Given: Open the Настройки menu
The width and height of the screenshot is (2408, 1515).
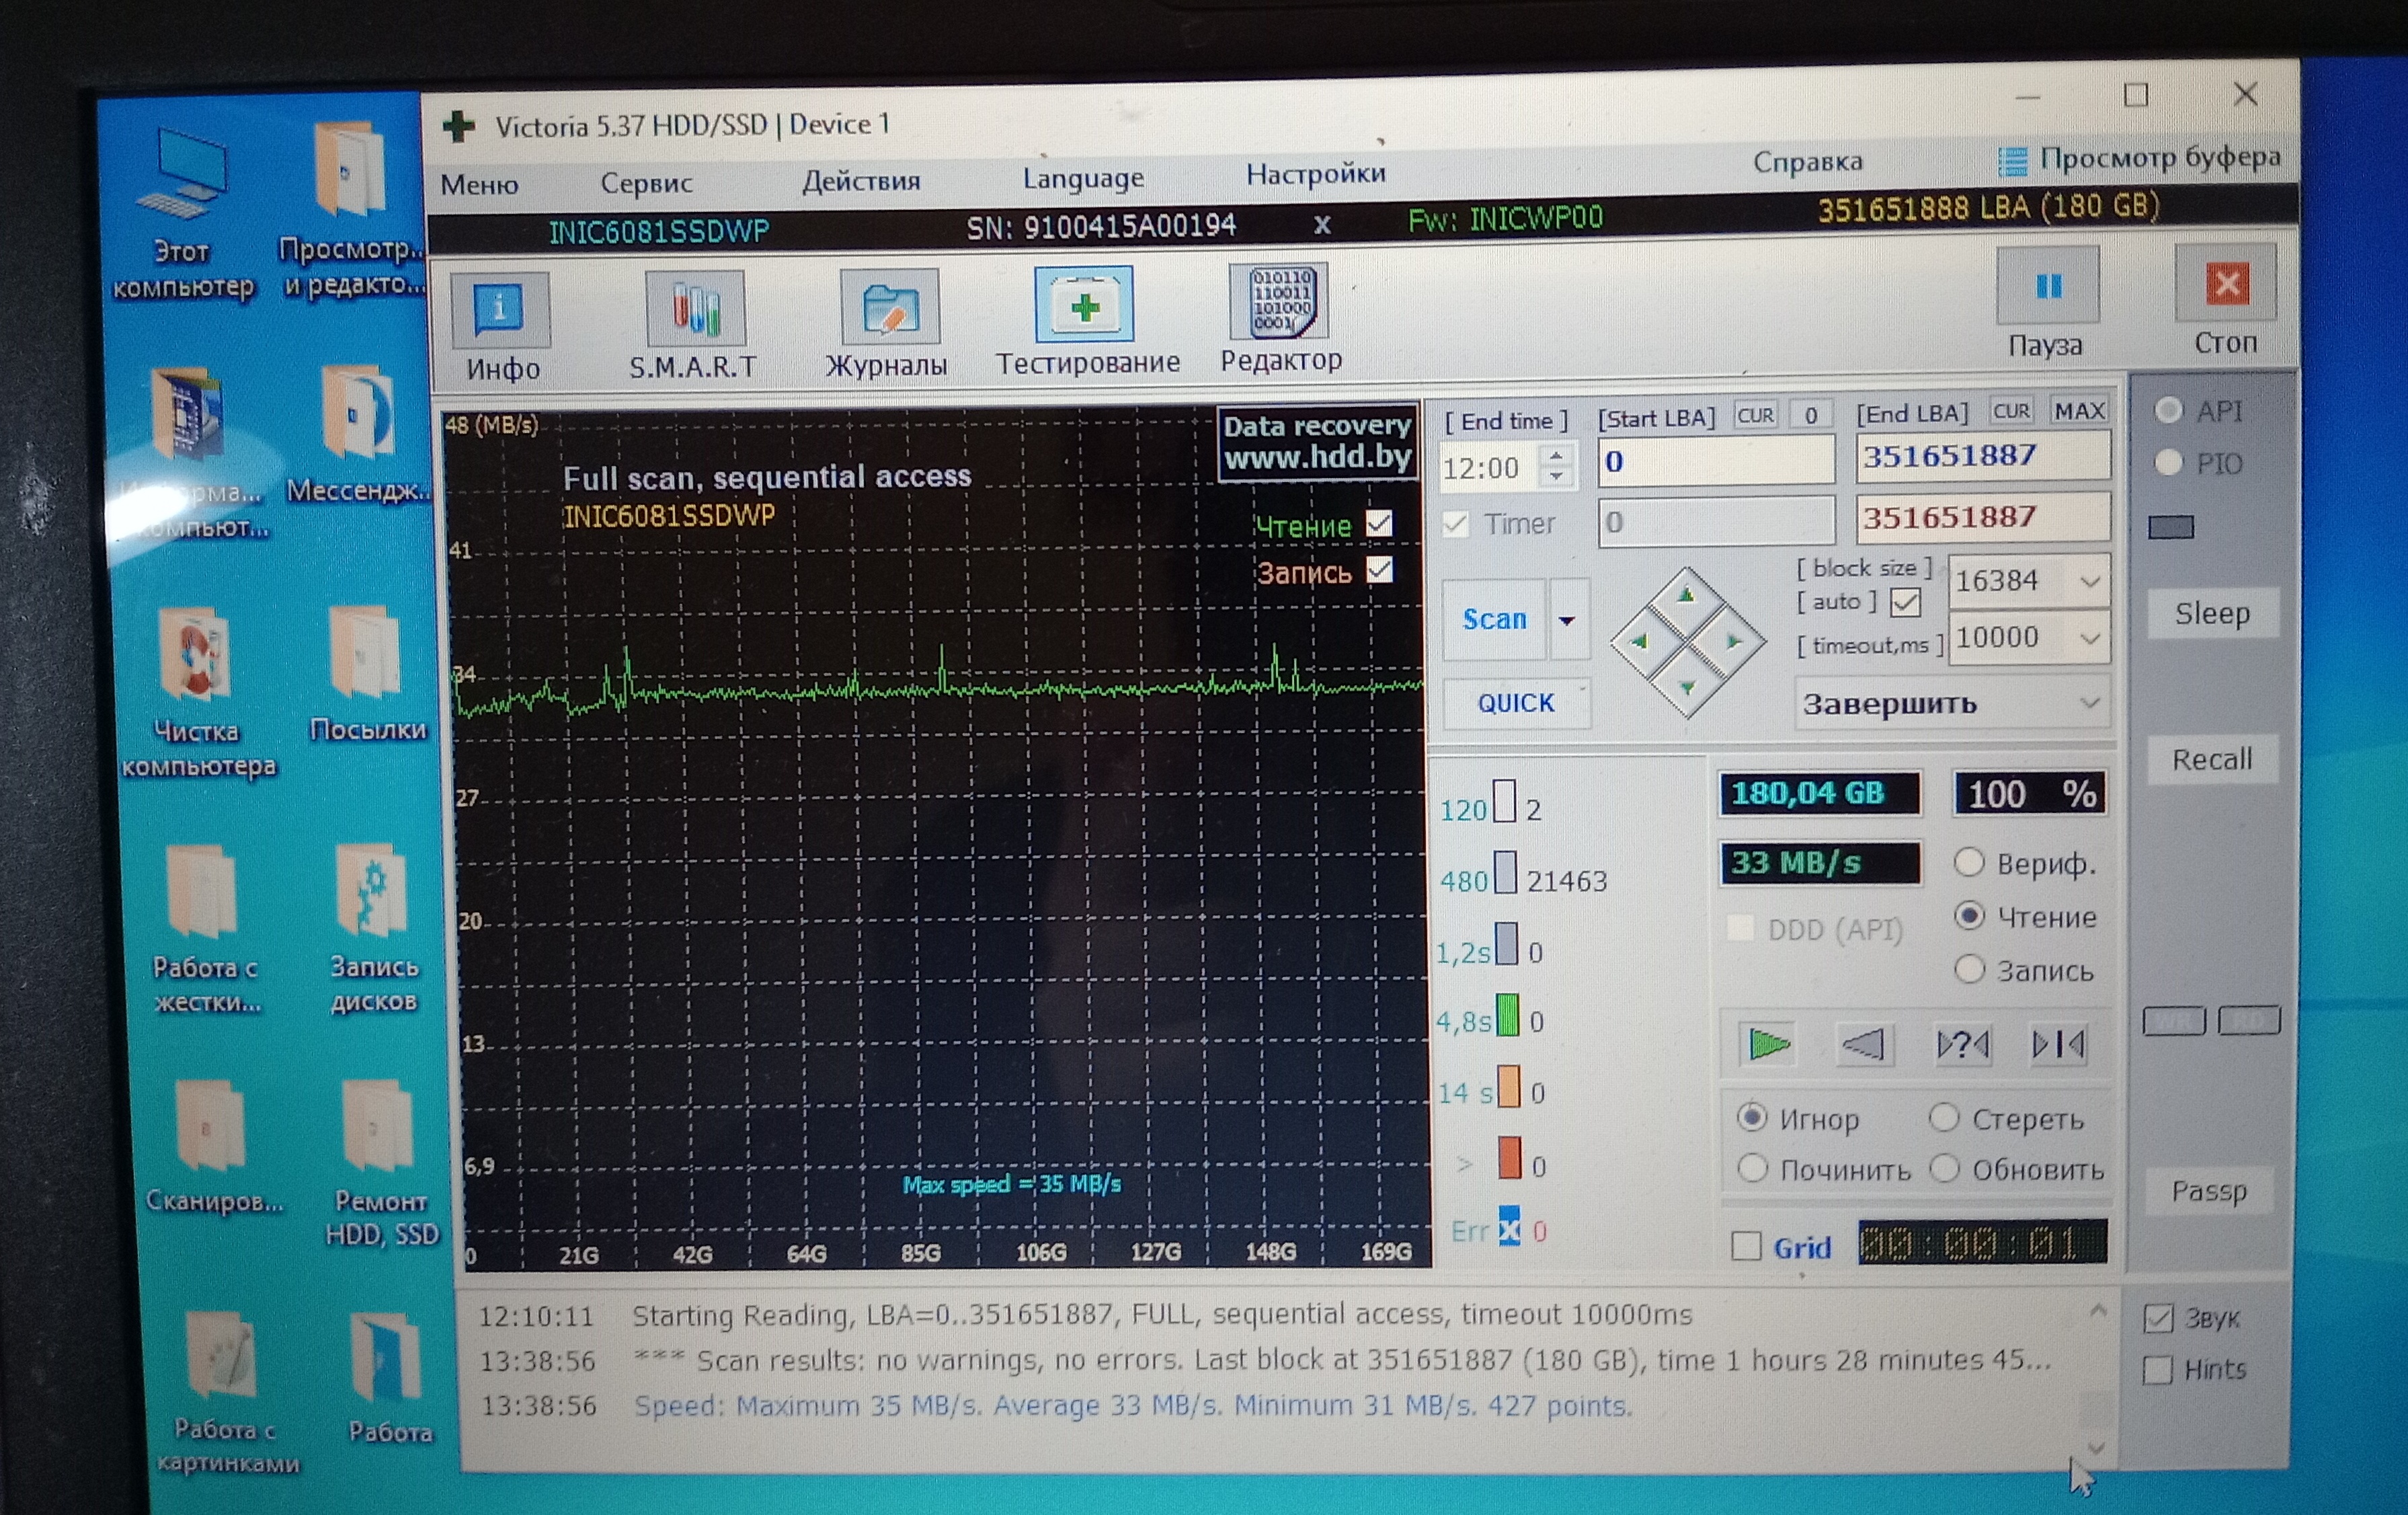Looking at the screenshot, I should point(1315,174).
